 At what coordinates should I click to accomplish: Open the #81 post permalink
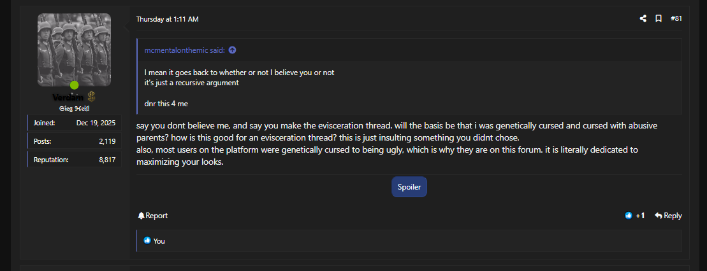pyautogui.click(x=676, y=19)
